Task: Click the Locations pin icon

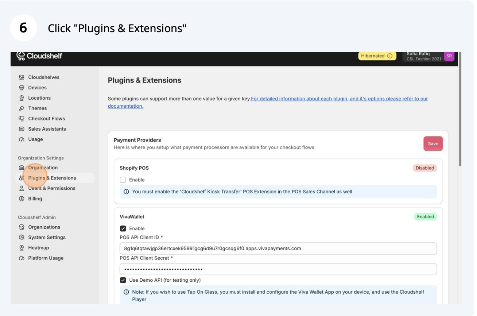Action: (22, 98)
